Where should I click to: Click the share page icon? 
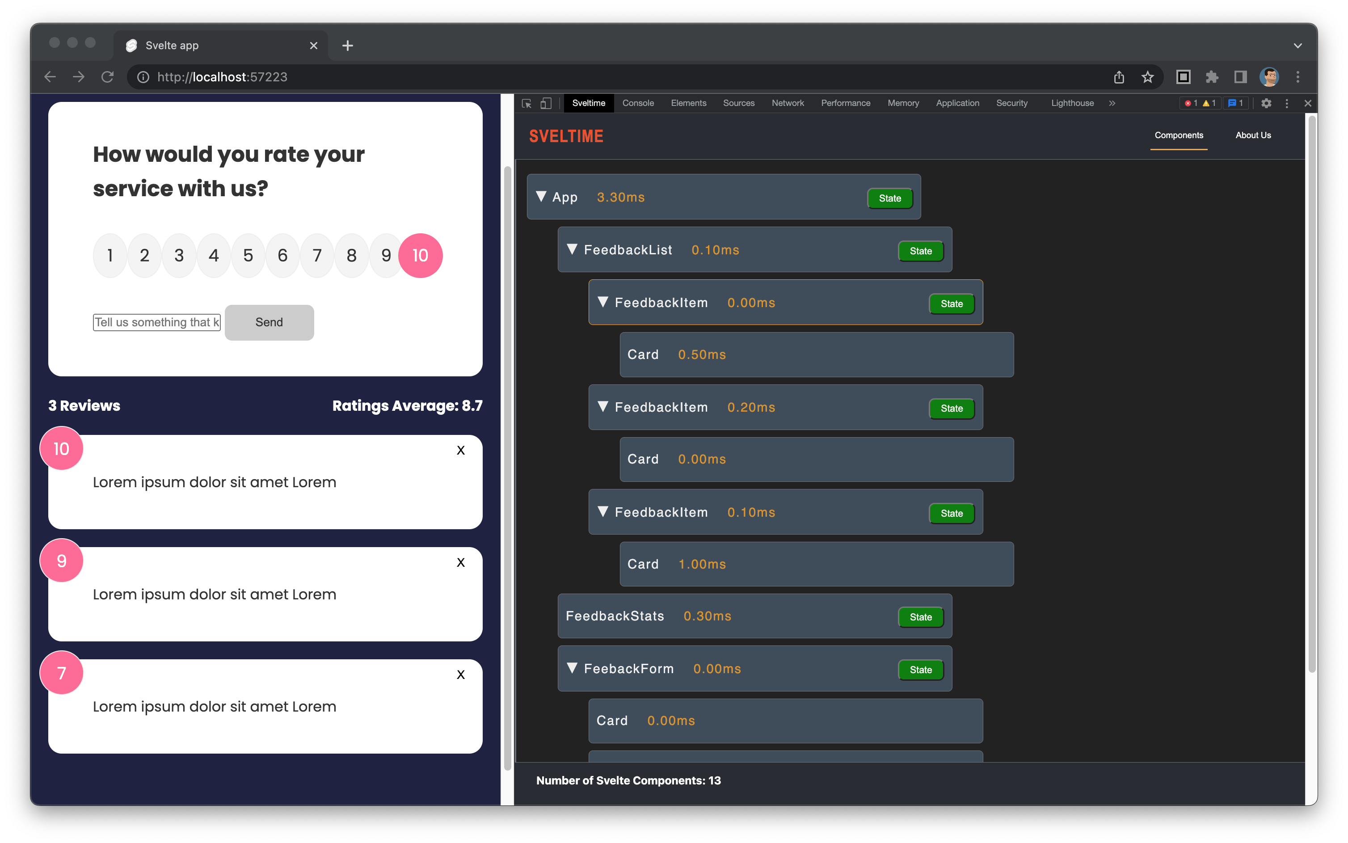(x=1119, y=77)
